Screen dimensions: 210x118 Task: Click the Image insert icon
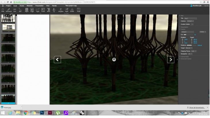coord(32,10)
